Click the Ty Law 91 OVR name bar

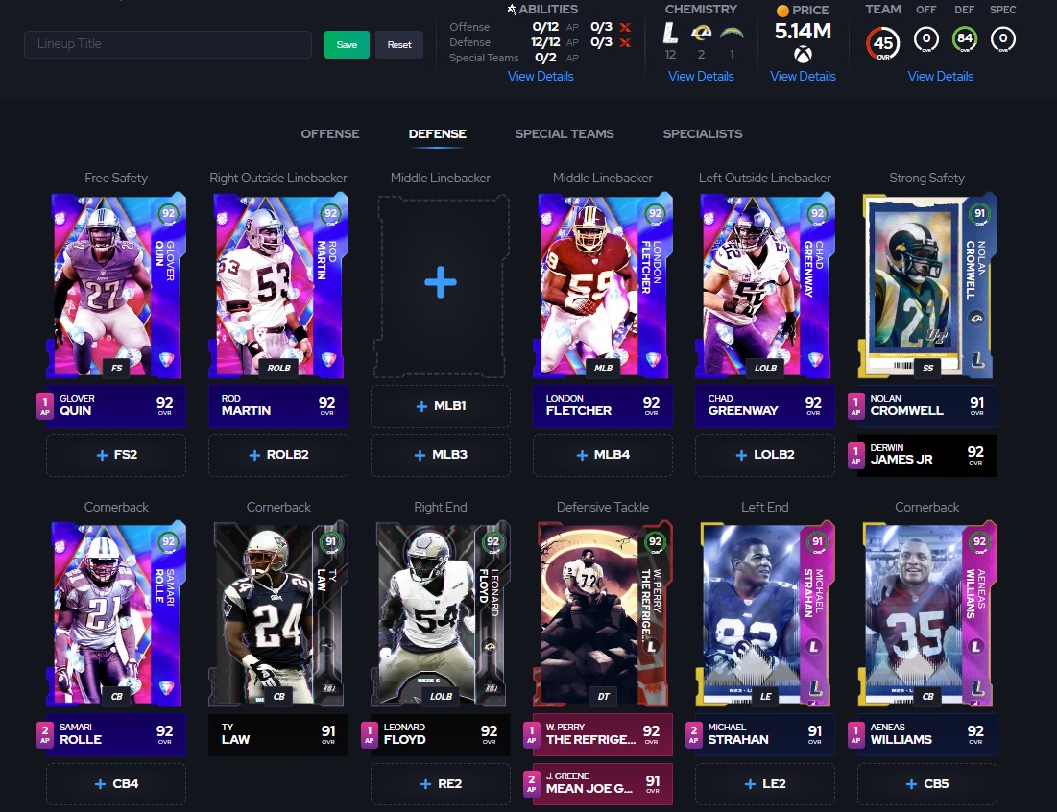[278, 734]
